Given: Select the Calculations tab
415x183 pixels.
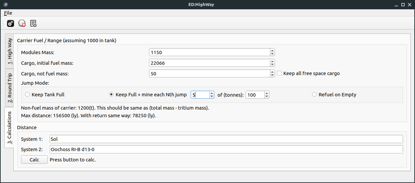Looking at the screenshot, I should (x=9, y=128).
